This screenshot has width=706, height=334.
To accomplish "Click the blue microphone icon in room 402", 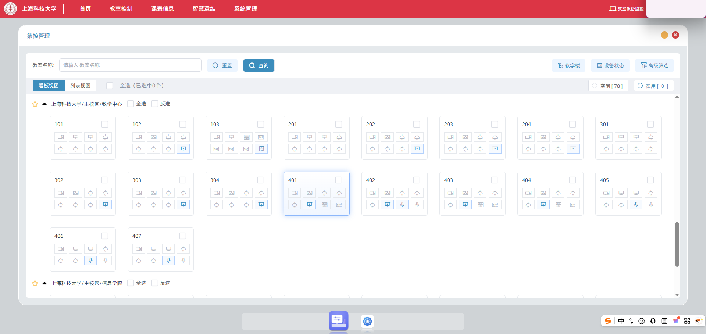I will pos(402,205).
